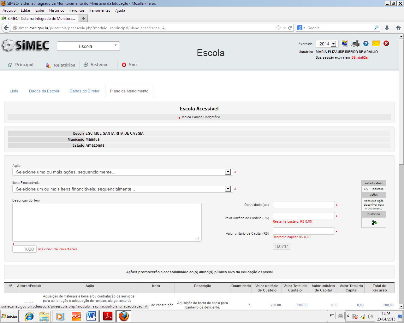Open the Histórico menu
This screenshot has height=323, width=404.
[57, 10]
